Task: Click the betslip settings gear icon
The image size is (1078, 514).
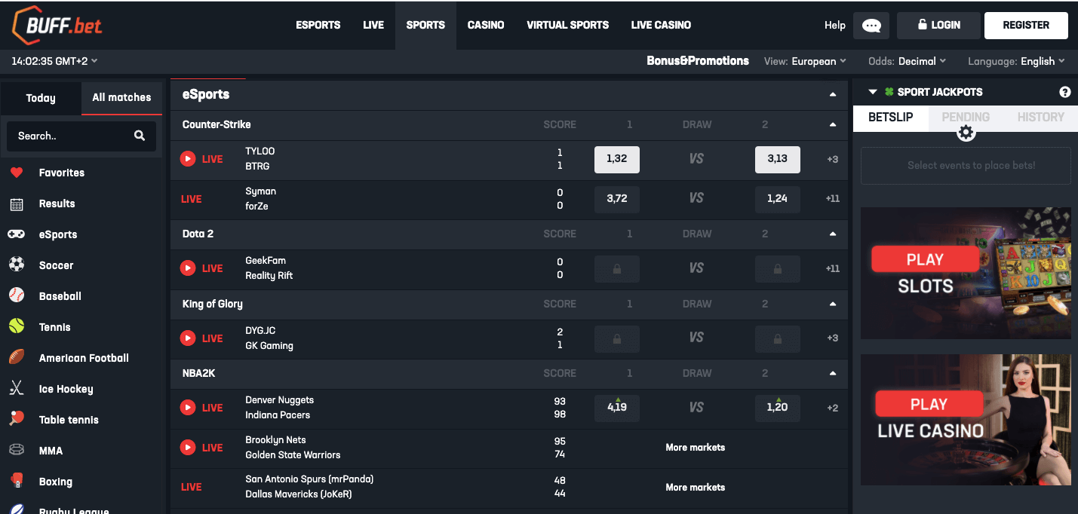Action: pos(966,132)
